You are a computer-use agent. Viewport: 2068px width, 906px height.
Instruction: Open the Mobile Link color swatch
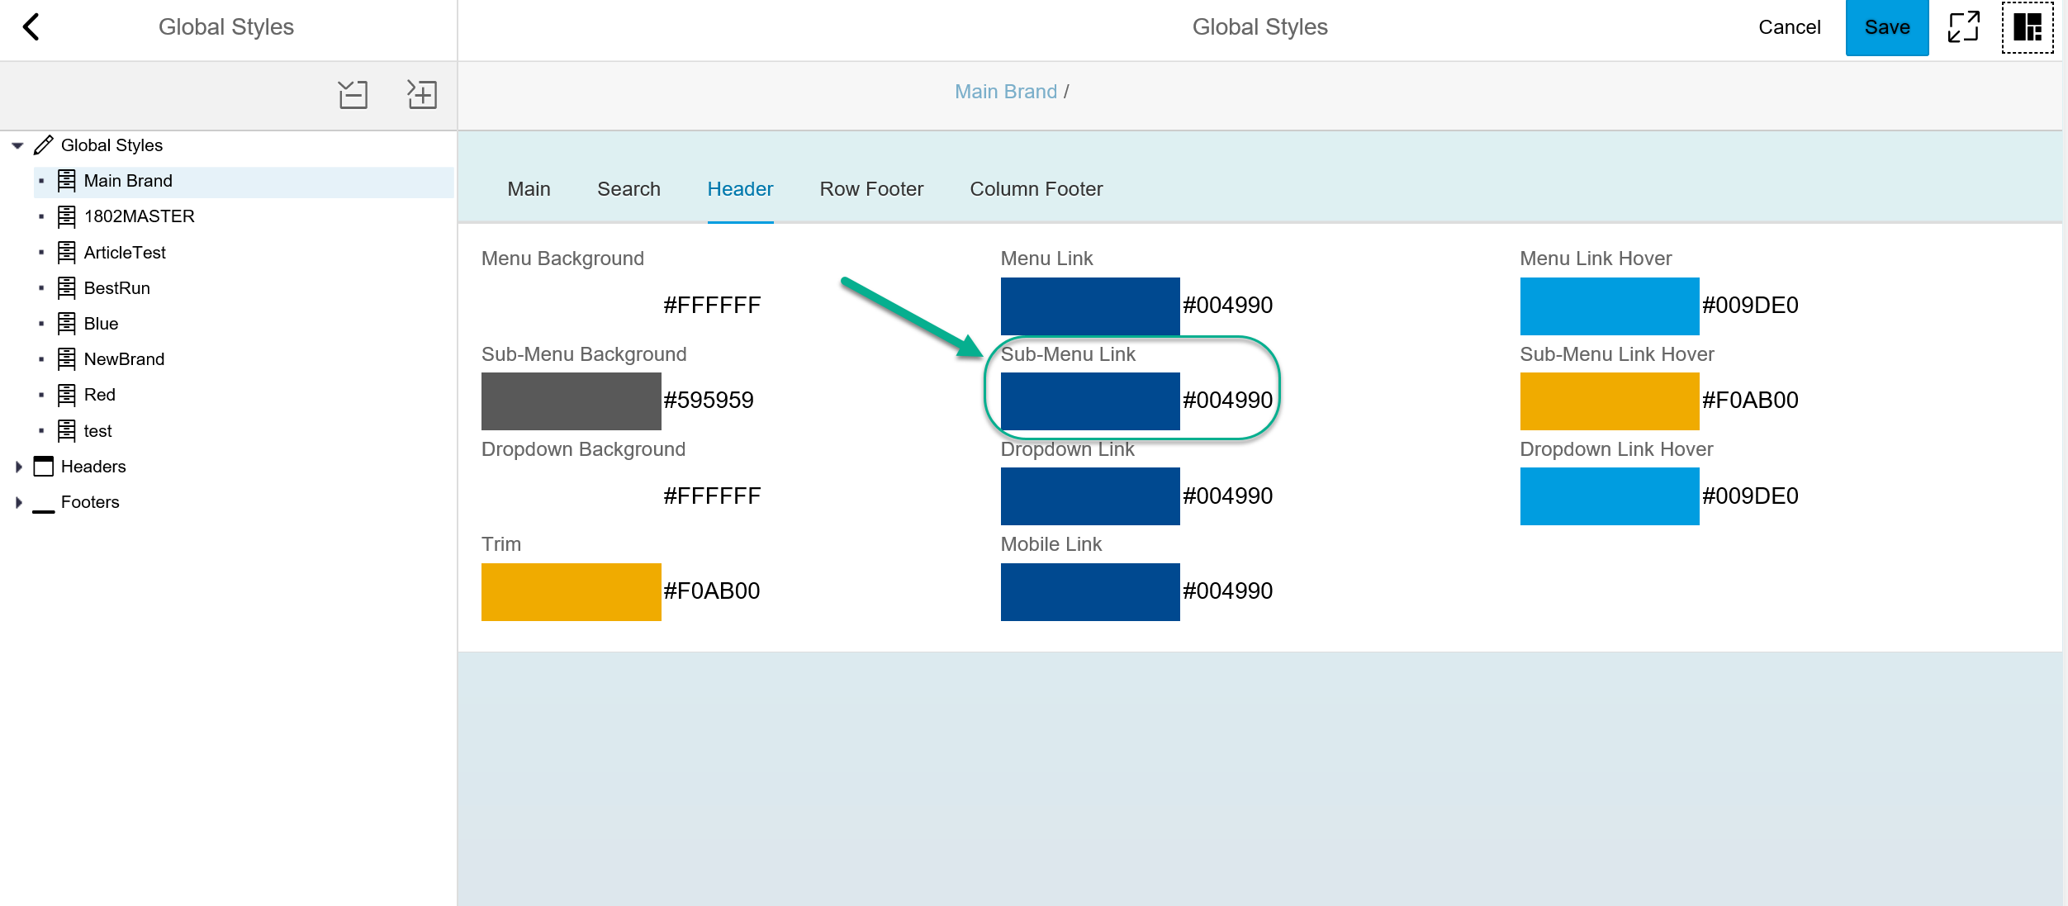click(x=1090, y=591)
